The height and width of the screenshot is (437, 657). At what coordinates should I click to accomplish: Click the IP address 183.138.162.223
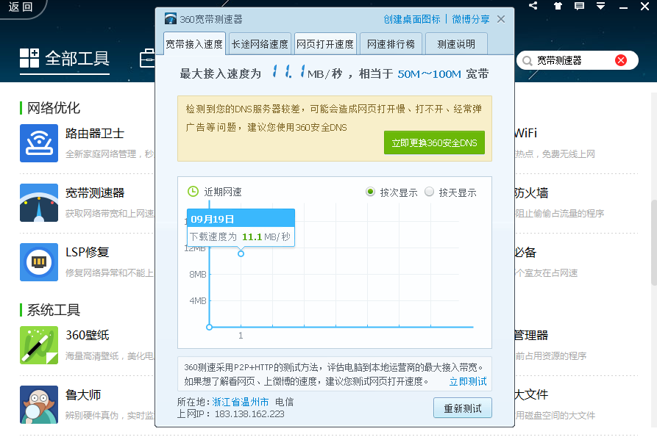[249, 414]
